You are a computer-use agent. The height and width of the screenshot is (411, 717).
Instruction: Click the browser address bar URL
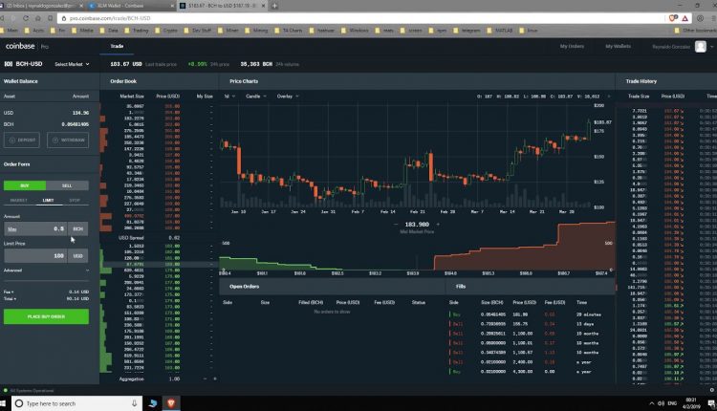[110, 18]
